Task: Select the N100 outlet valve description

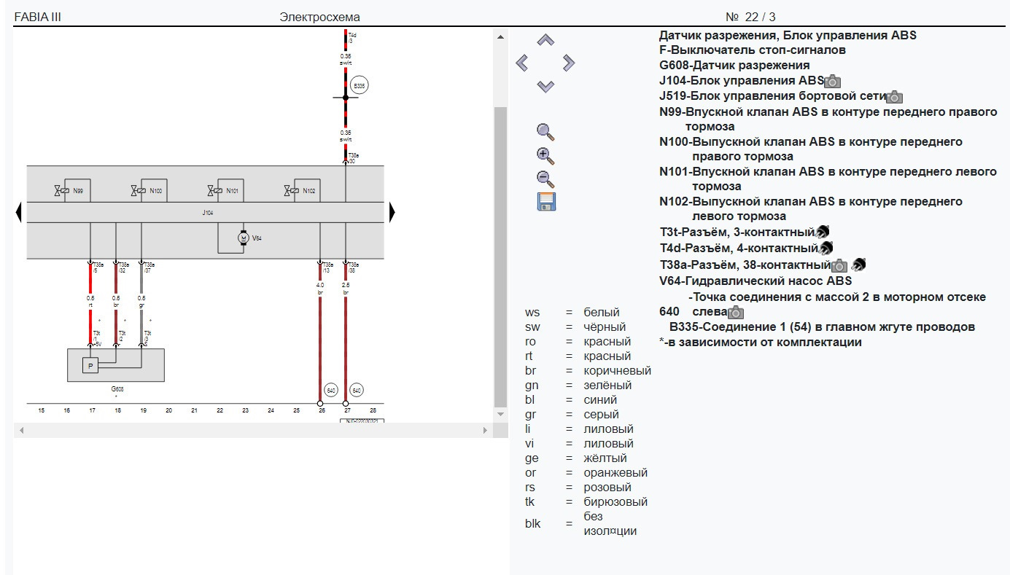Action: pos(811,149)
